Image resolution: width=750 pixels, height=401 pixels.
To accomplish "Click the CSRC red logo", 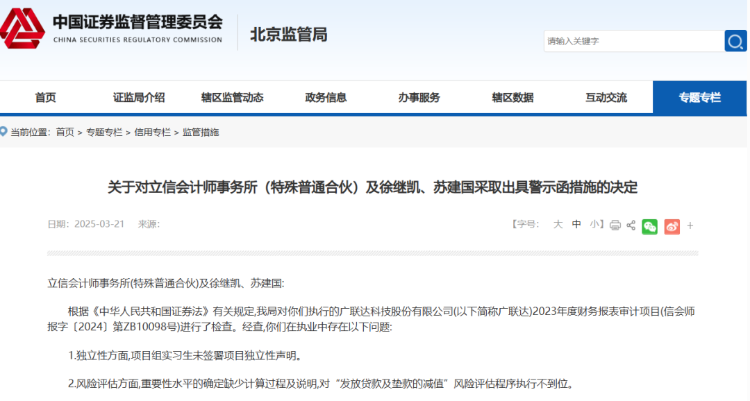I will 22,28.
